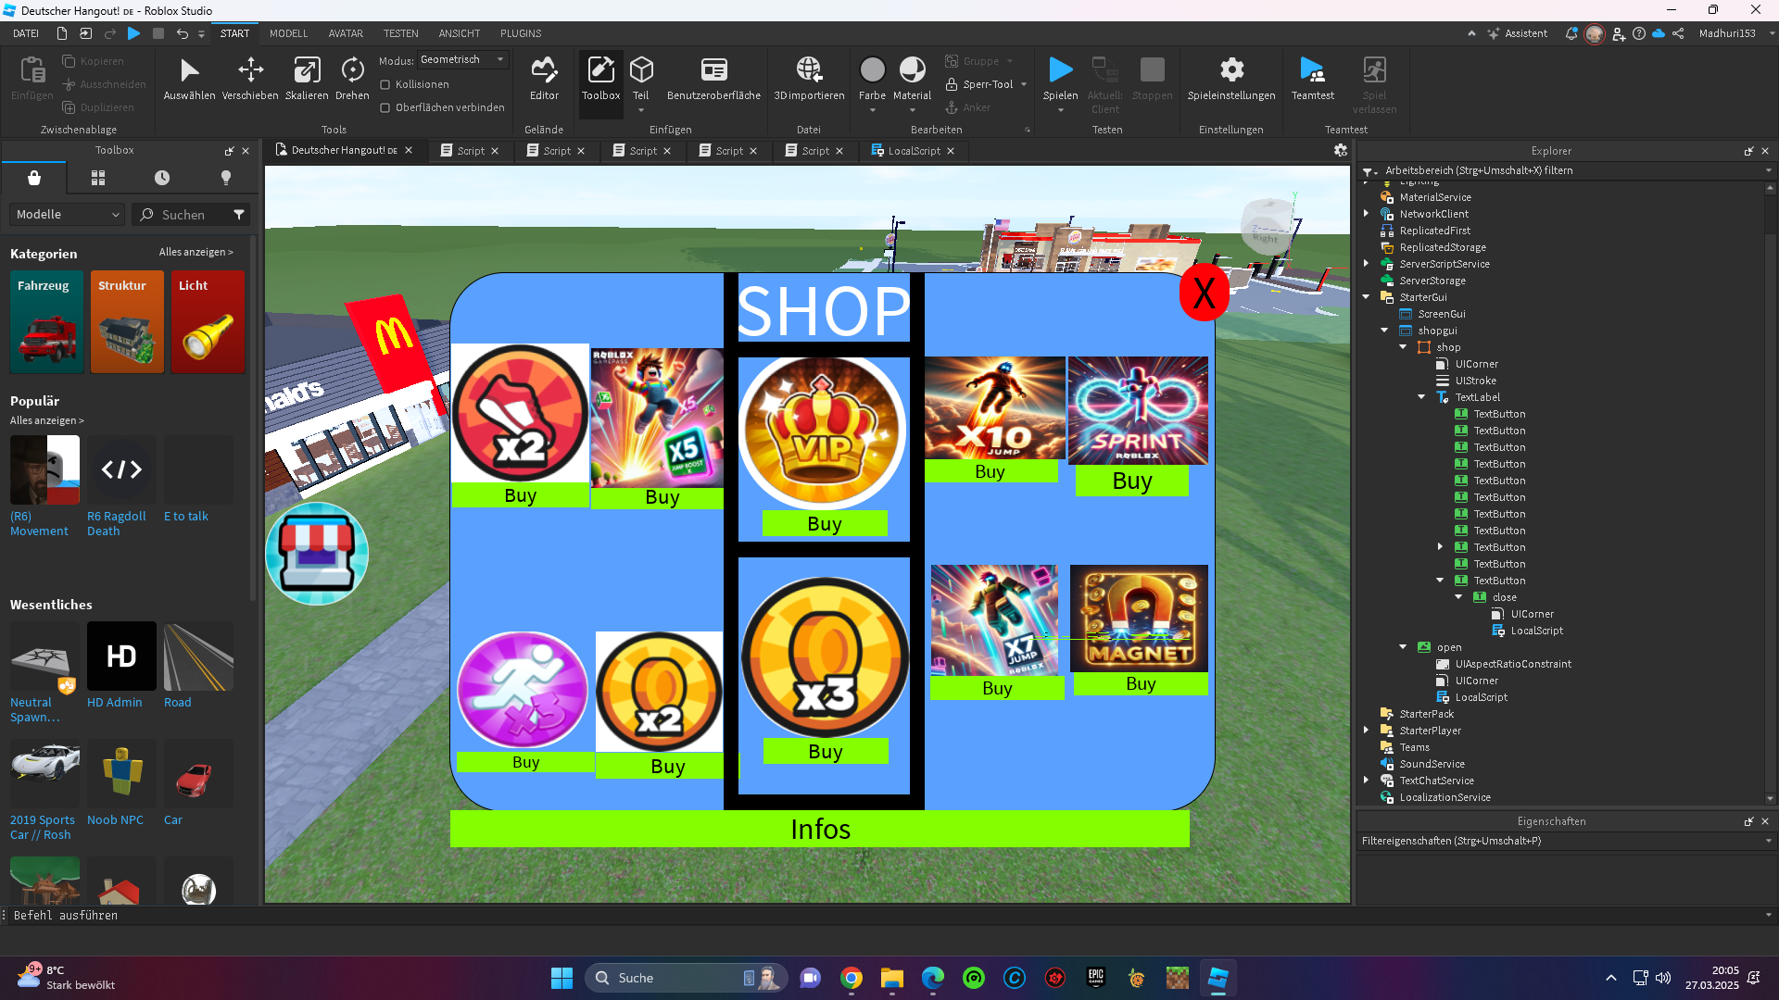
Task: Open the Modus Geometrisch dropdown
Action: tap(462, 59)
